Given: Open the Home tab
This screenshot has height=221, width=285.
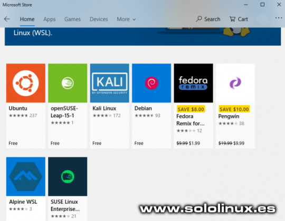Looking at the screenshot, I should click(27, 19).
